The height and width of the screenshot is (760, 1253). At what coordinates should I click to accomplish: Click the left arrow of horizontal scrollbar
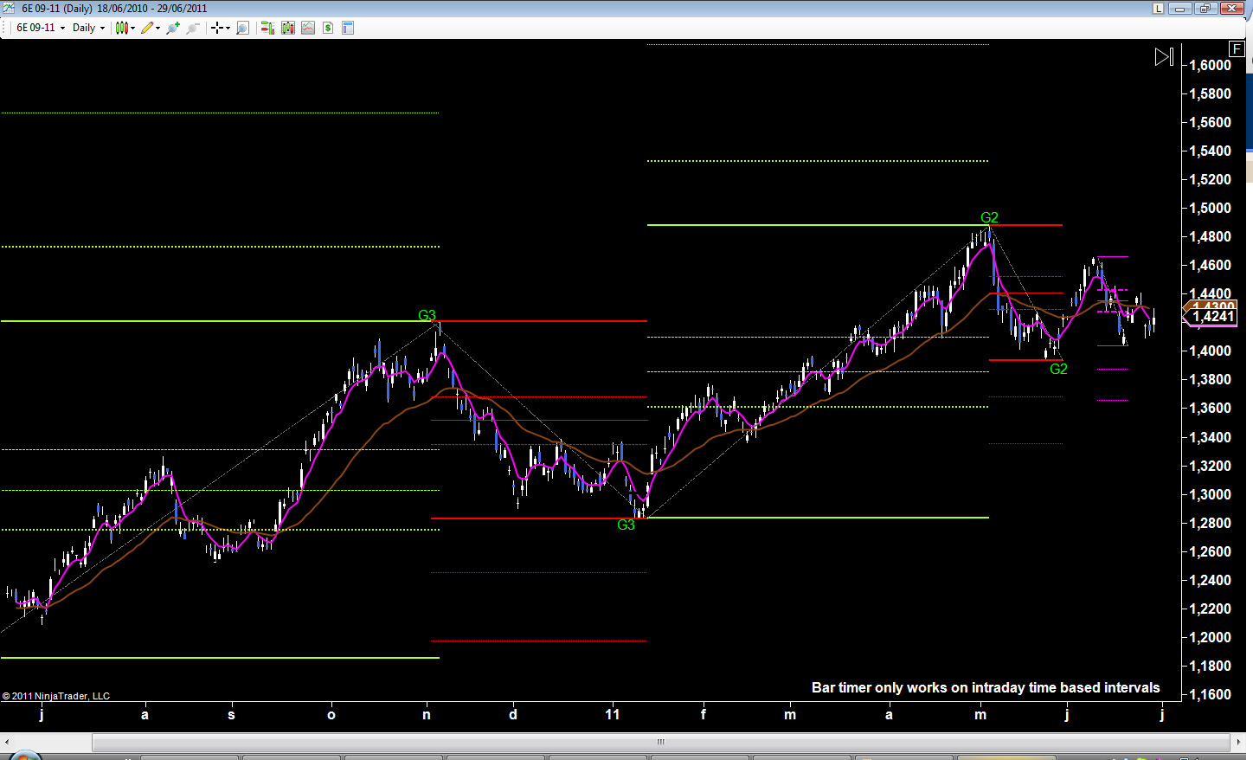pyautogui.click(x=7, y=742)
